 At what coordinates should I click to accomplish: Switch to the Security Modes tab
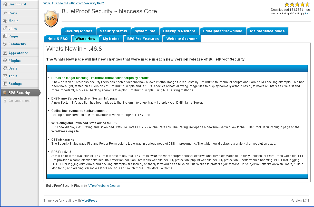click(x=78, y=31)
